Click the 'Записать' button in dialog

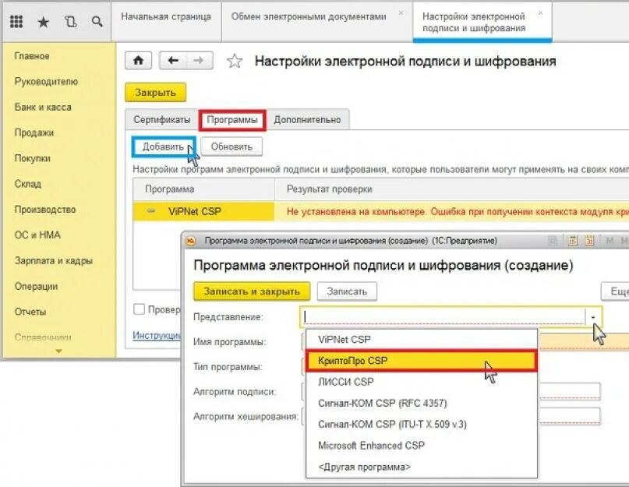(347, 291)
